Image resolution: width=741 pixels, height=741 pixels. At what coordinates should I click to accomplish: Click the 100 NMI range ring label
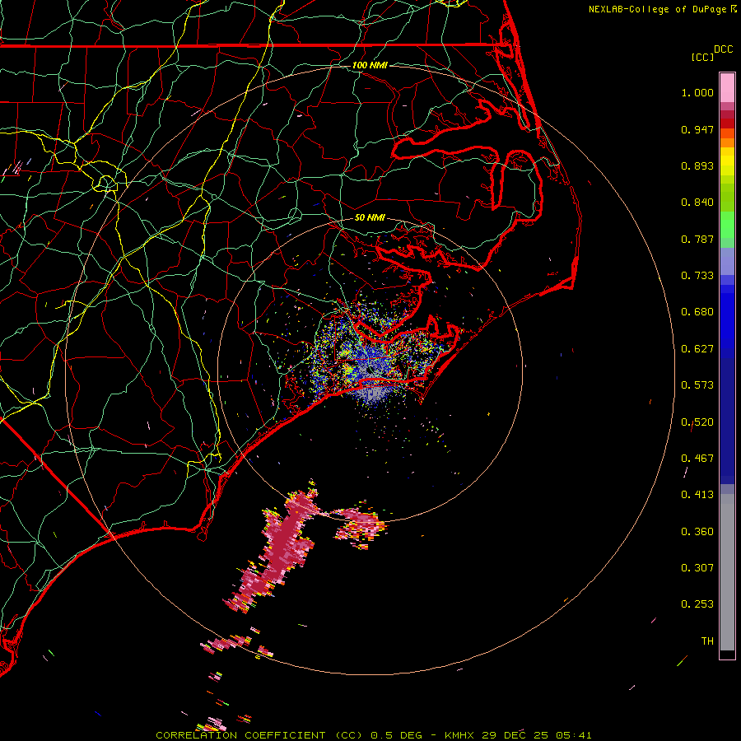coord(370,65)
